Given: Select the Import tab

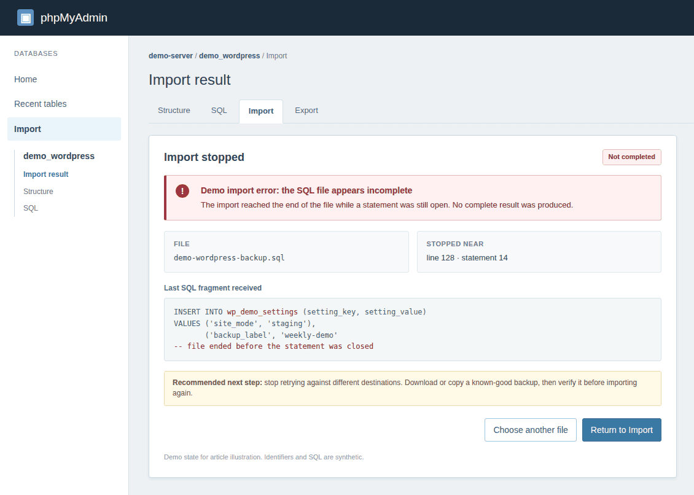Looking at the screenshot, I should [x=260, y=111].
